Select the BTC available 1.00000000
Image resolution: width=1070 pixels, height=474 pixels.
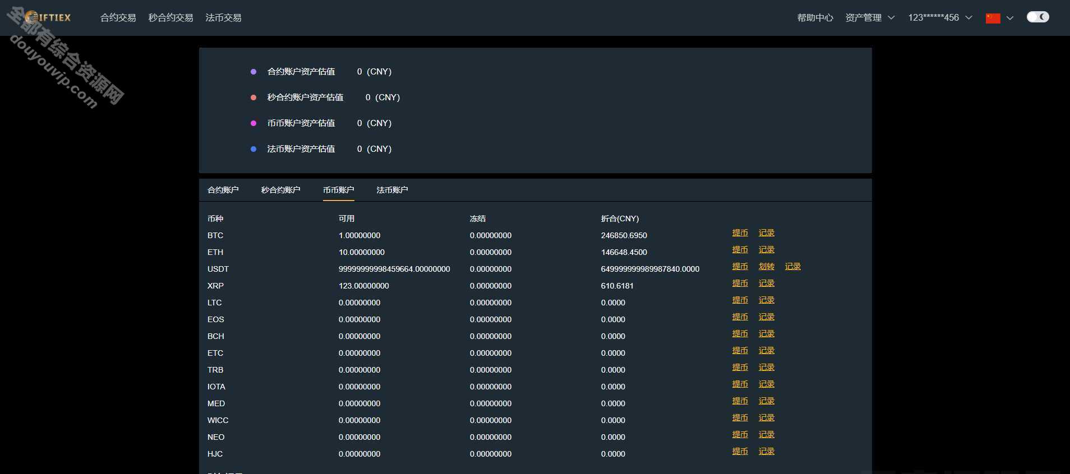[x=359, y=235]
